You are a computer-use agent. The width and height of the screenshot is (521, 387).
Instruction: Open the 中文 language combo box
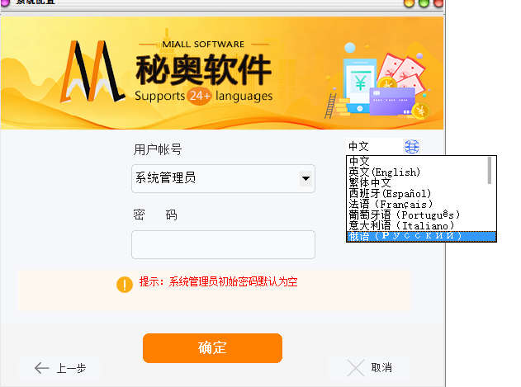click(x=383, y=147)
